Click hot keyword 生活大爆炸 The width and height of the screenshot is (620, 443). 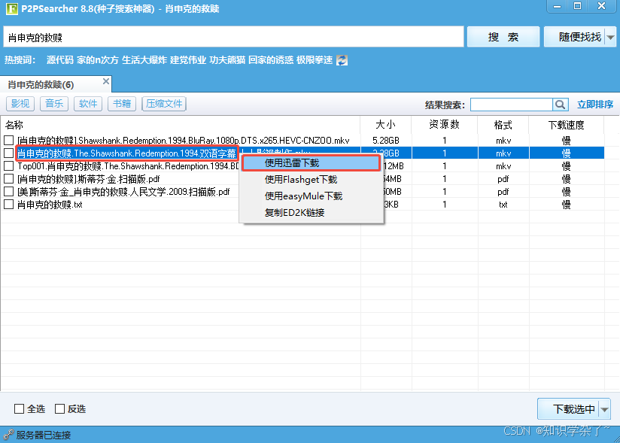click(144, 60)
